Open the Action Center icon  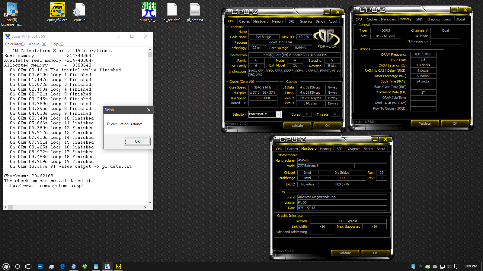click(457, 266)
